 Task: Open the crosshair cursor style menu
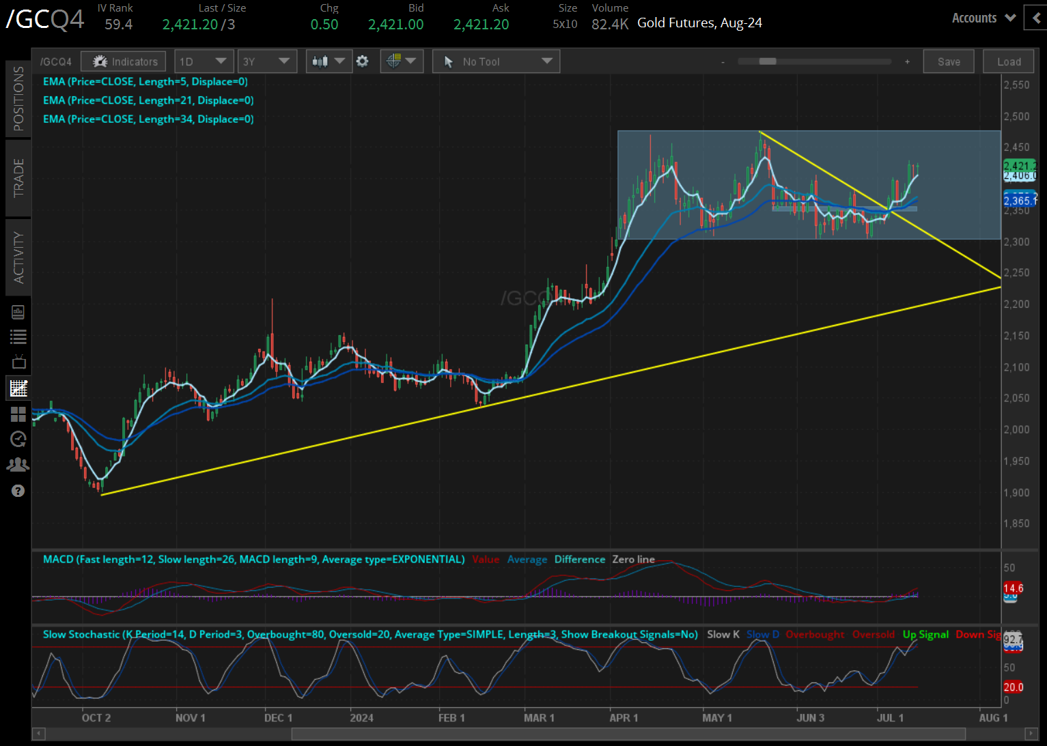(x=402, y=61)
